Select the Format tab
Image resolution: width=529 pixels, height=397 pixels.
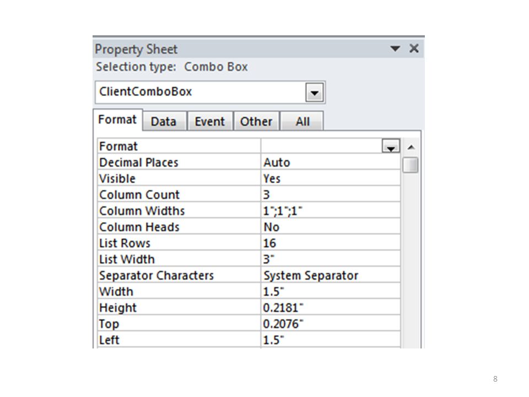[x=118, y=120]
